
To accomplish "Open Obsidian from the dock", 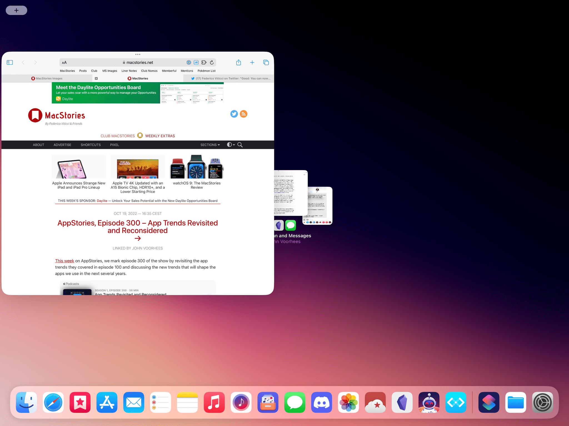I will 402,402.
